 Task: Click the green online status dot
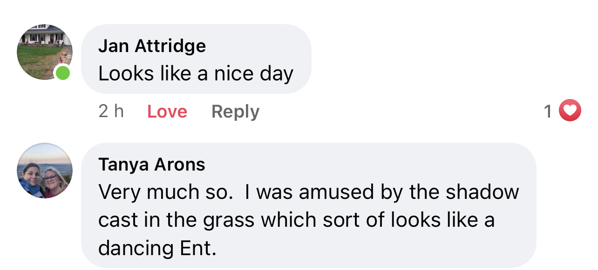click(x=62, y=73)
